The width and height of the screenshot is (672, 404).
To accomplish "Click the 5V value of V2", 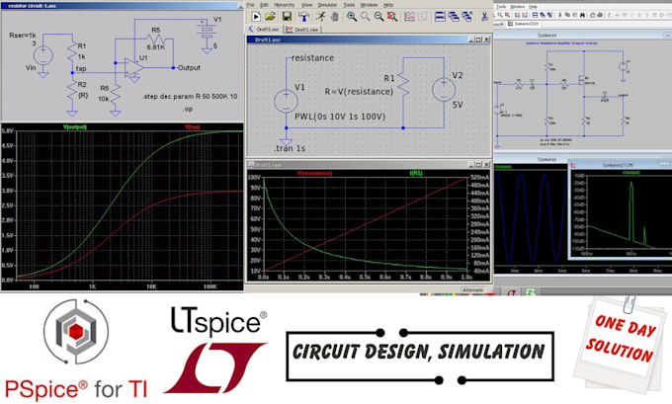I will coord(458,105).
